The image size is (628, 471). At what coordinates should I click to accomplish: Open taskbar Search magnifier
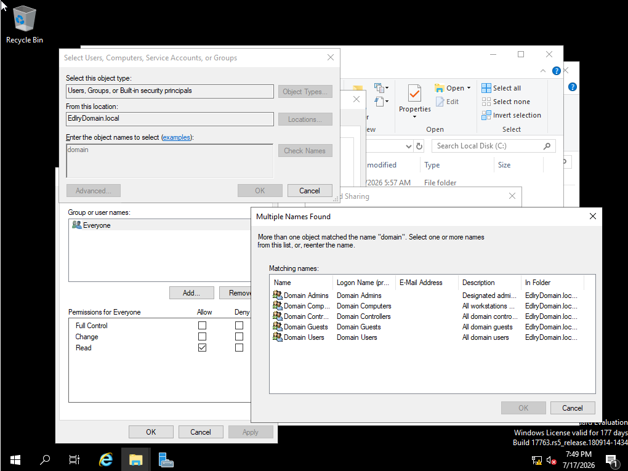click(45, 460)
